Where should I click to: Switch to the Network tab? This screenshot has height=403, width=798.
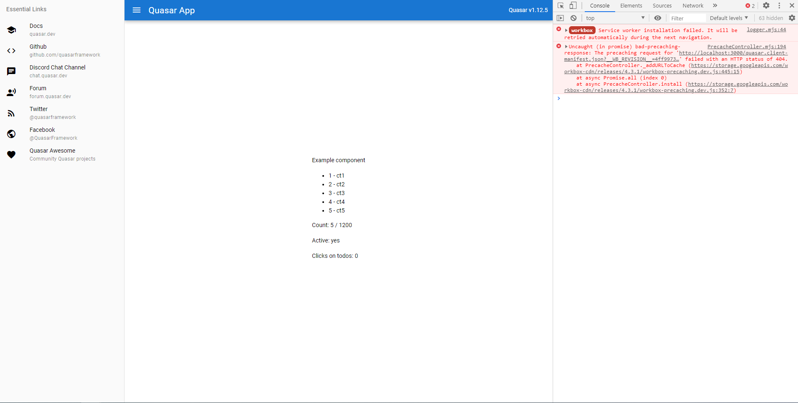coord(693,6)
